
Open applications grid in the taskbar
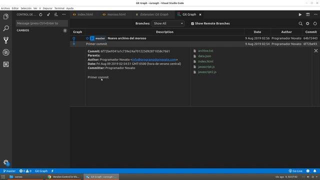3,177
